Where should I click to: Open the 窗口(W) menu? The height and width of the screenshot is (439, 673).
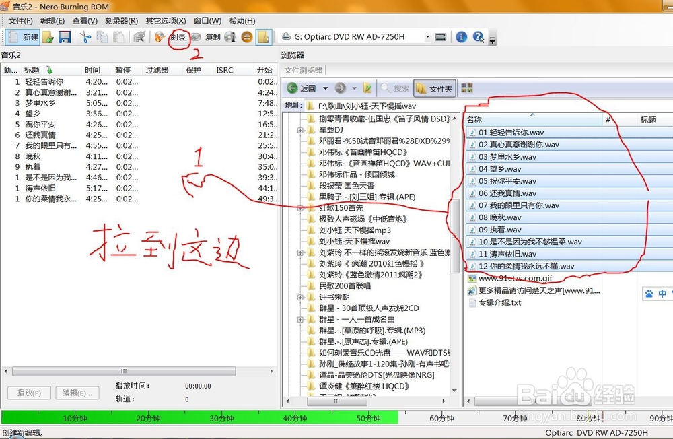(x=207, y=21)
